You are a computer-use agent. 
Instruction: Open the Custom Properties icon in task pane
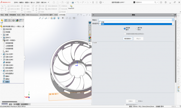point(90,41)
